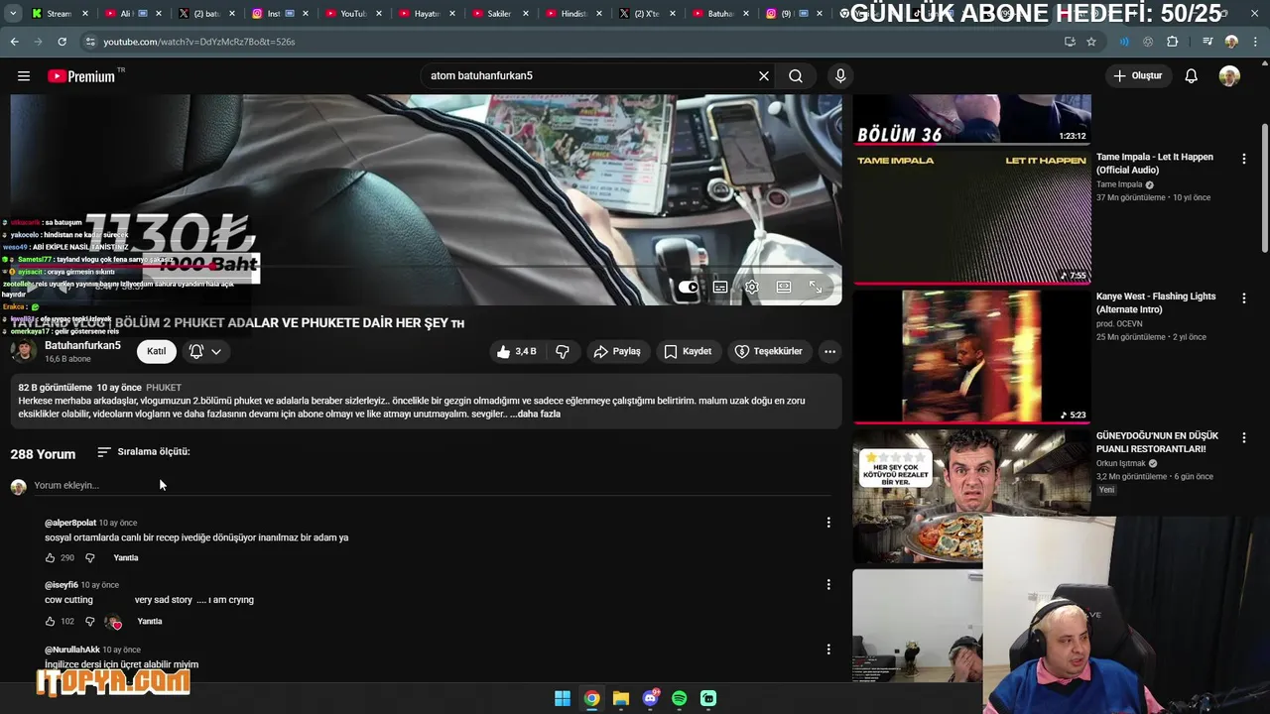The width and height of the screenshot is (1270, 714).
Task: Bookmark this page with star icon
Action: (x=1091, y=42)
